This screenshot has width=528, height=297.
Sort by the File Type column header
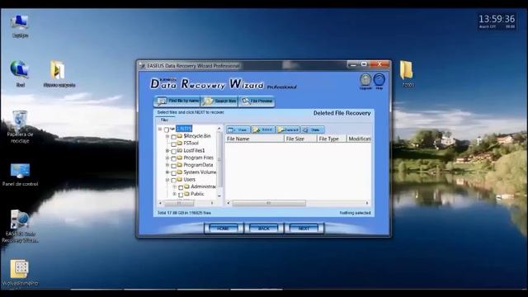(332, 139)
